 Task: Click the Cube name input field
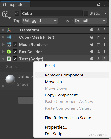click(52, 13)
